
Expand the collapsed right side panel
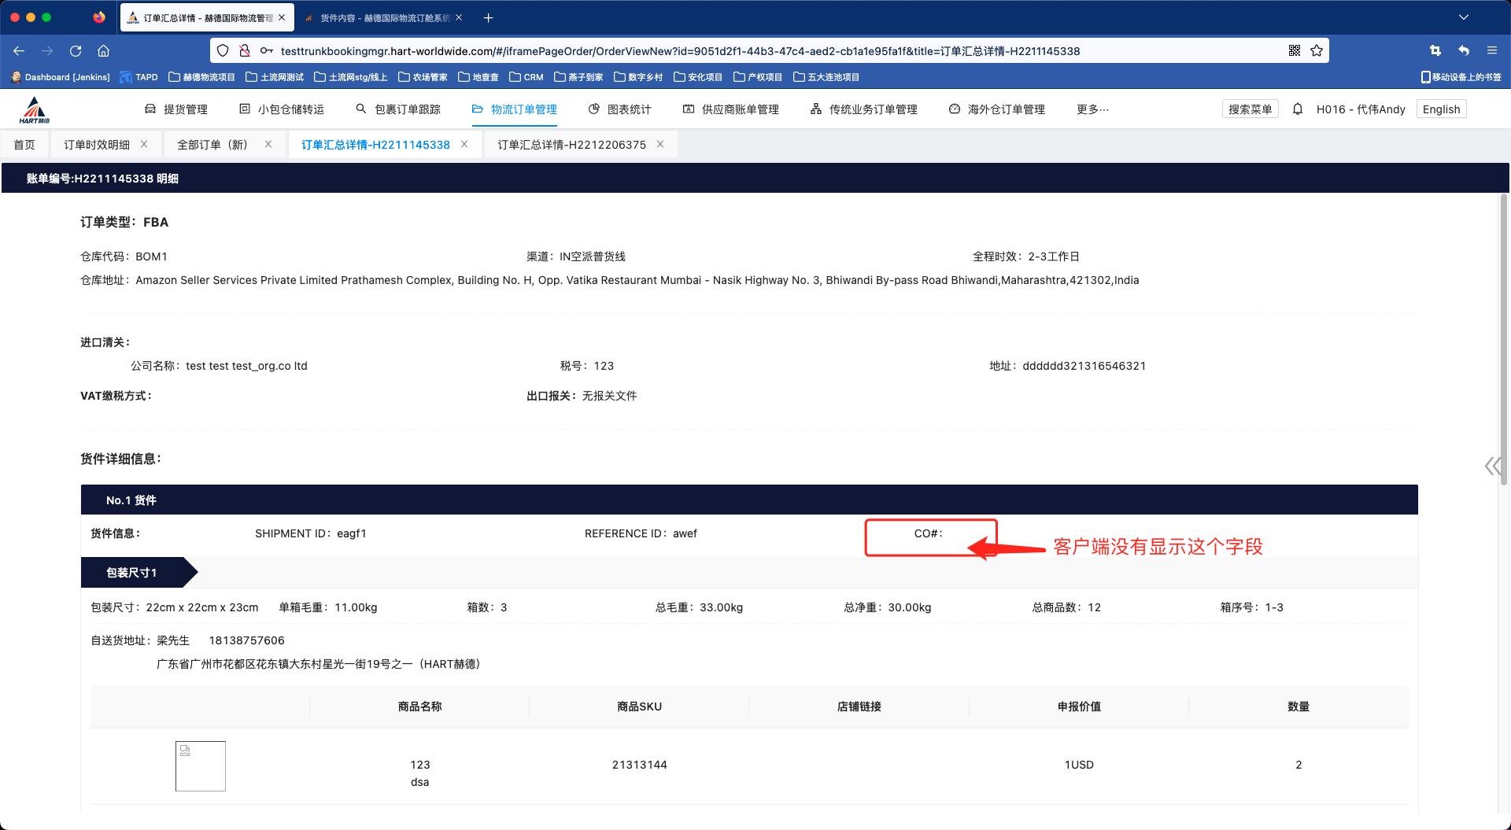click(x=1491, y=467)
